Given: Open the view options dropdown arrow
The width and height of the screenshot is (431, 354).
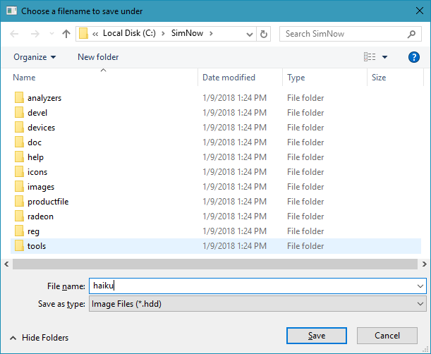Looking at the screenshot, I should (x=385, y=57).
